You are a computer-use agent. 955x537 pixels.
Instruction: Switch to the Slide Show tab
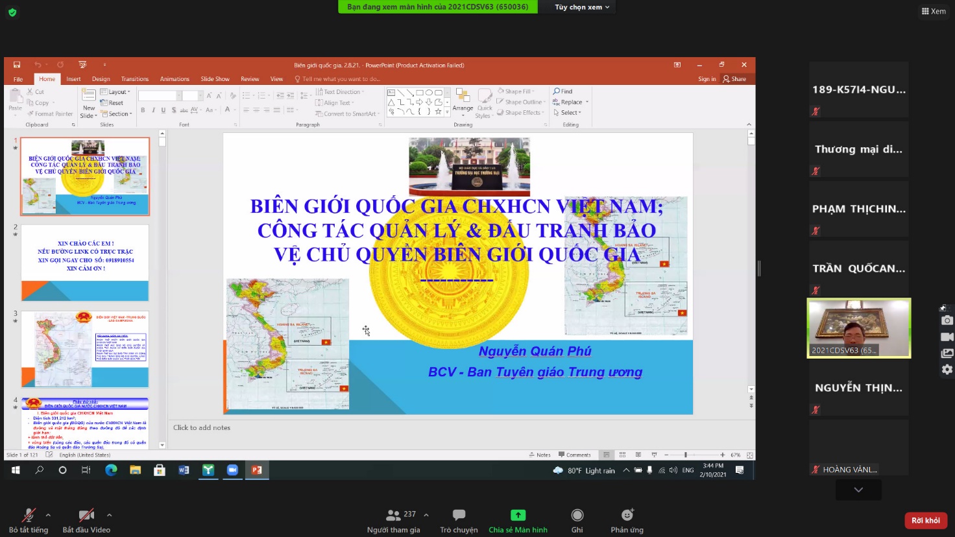tap(215, 79)
